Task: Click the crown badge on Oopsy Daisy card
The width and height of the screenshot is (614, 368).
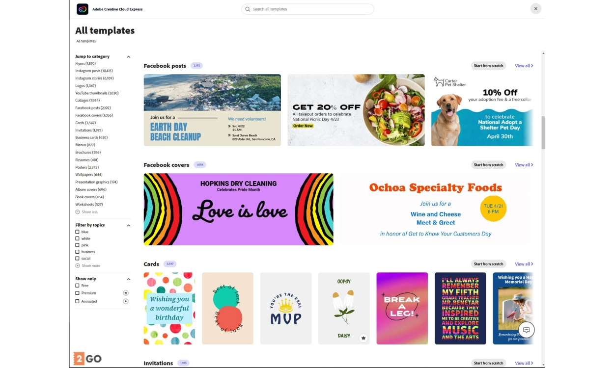Action: (363, 338)
